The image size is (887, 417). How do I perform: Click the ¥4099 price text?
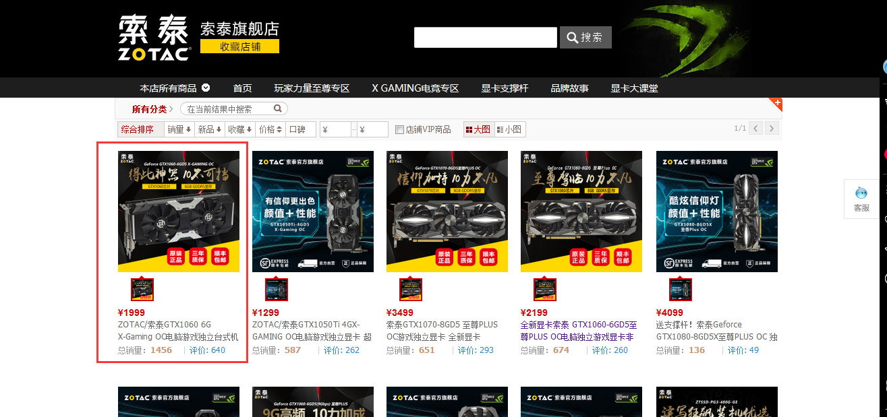670,313
